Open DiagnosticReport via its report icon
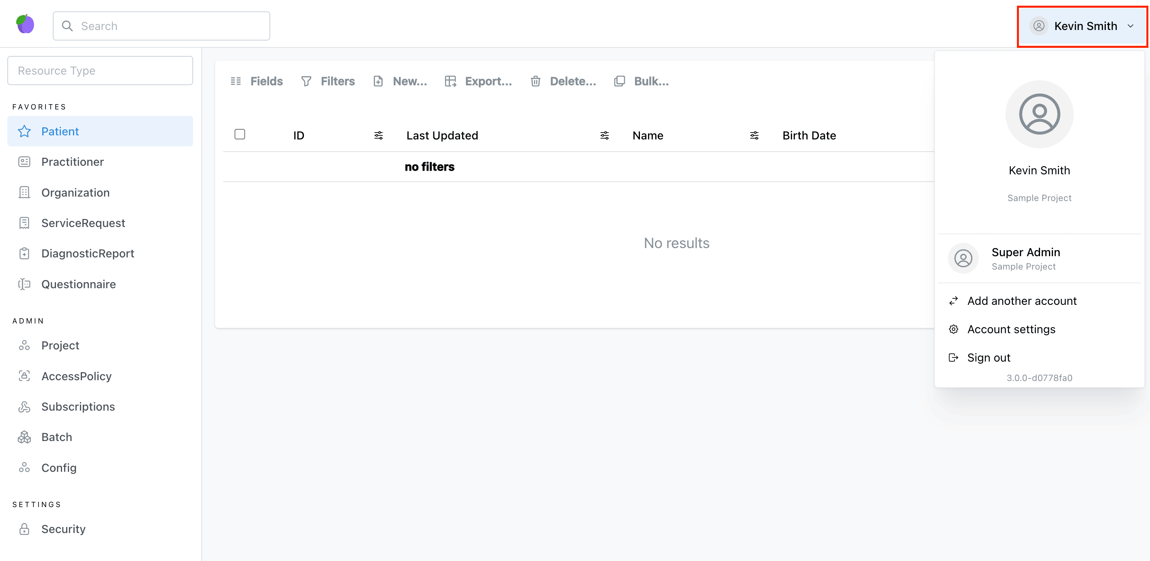Screen dimensions: 1150x561 [24, 253]
